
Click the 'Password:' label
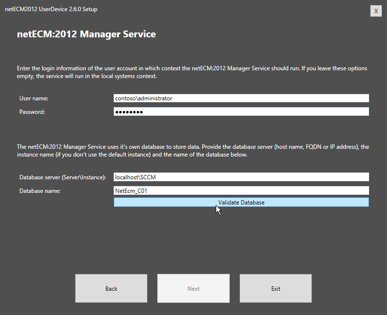[32, 112]
